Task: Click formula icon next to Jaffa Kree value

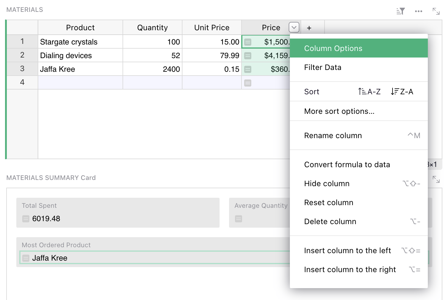Action: [x=26, y=258]
